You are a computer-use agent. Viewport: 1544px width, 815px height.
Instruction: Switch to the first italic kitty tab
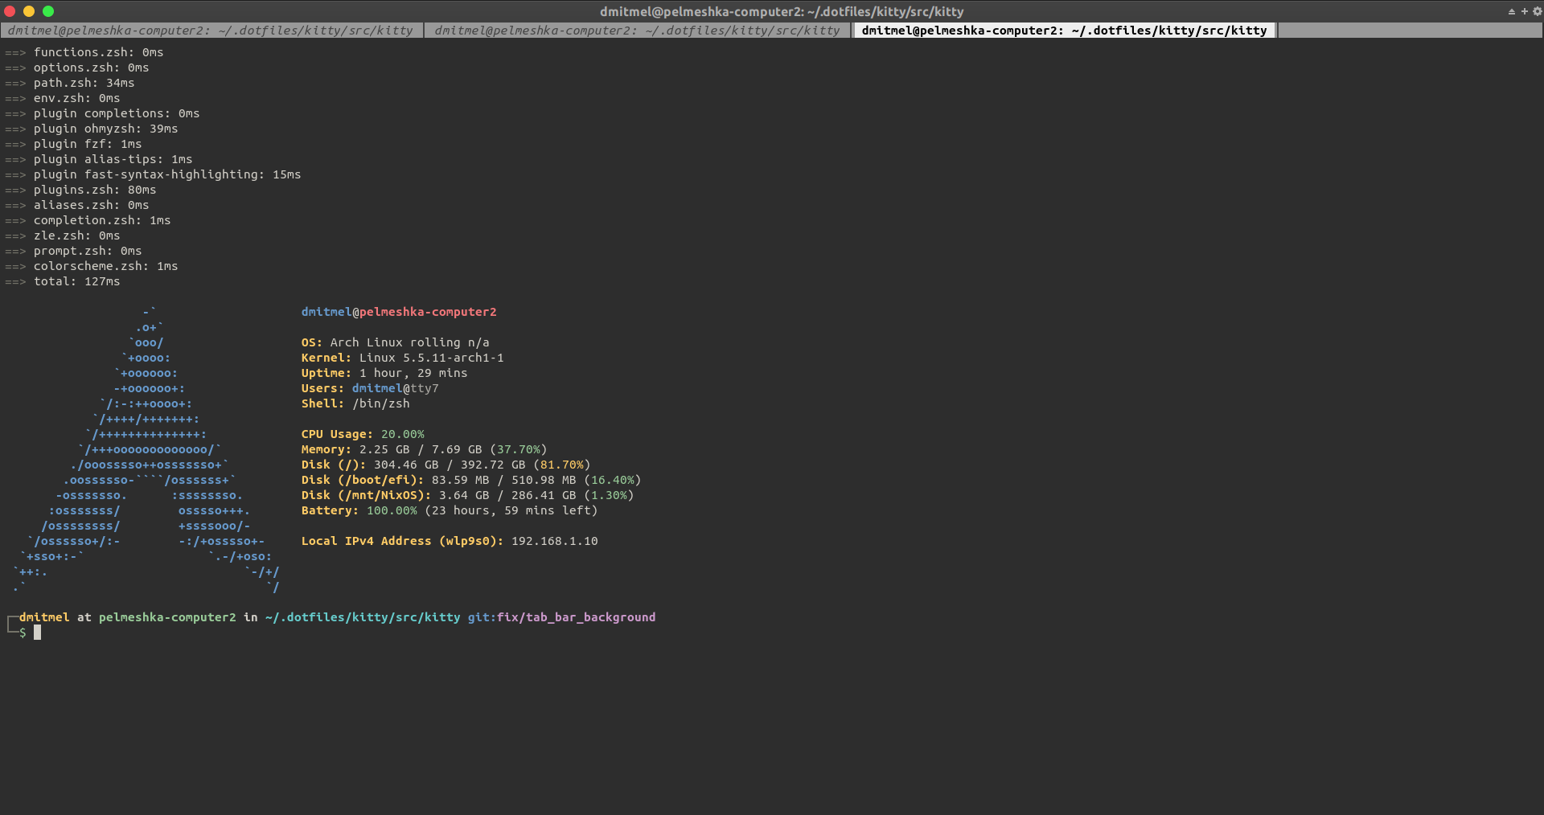tap(211, 31)
